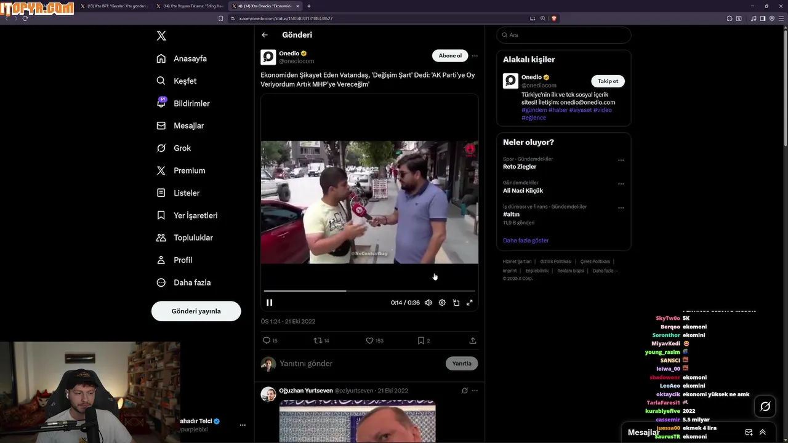Enter video fullscreen mode

point(470,303)
